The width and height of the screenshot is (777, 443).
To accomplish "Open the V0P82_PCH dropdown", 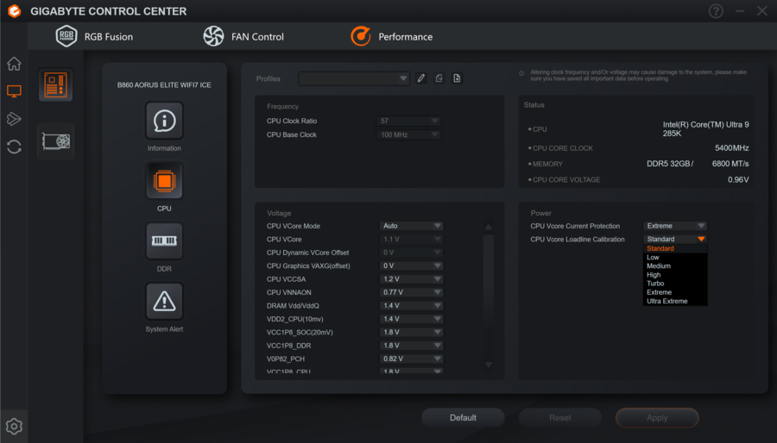I will tap(411, 359).
